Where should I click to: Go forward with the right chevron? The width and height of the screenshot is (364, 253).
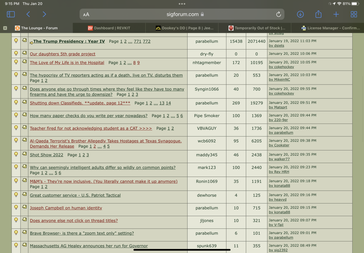coord(44,14)
